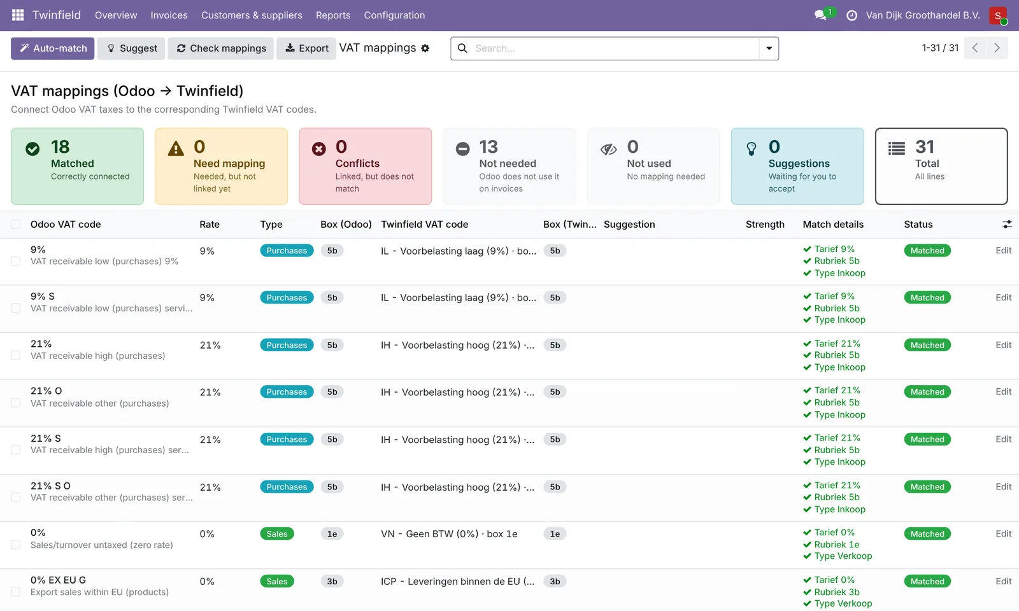1019x611 pixels.
Task: Open the Van Dijk Groothandel B.V. company switcher
Action: point(923,15)
